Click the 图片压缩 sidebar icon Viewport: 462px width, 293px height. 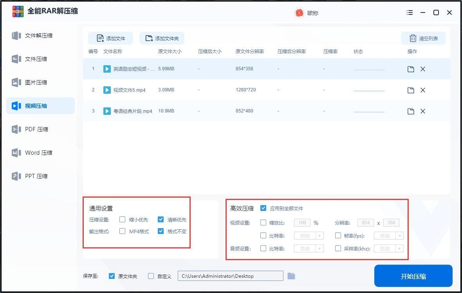pyautogui.click(x=16, y=82)
